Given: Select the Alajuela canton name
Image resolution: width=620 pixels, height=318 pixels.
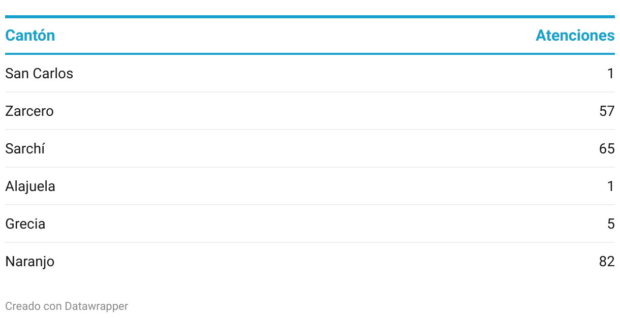Looking at the screenshot, I should 30,186.
